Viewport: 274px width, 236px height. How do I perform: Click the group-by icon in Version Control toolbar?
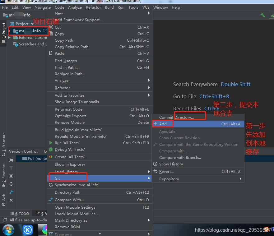click(11, 160)
